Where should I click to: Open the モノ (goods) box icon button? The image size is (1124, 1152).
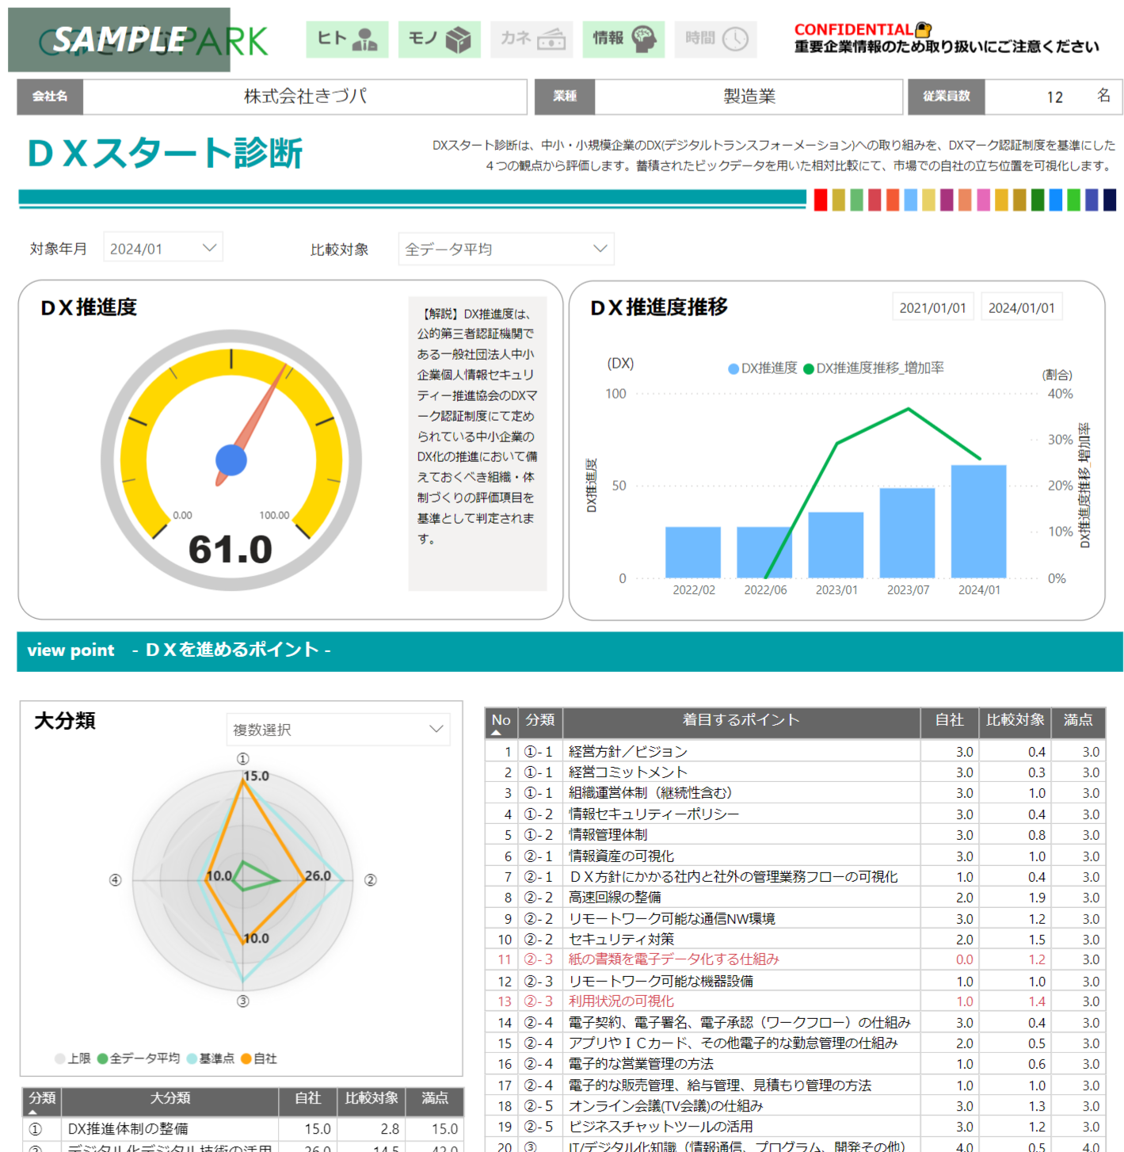pos(440,39)
